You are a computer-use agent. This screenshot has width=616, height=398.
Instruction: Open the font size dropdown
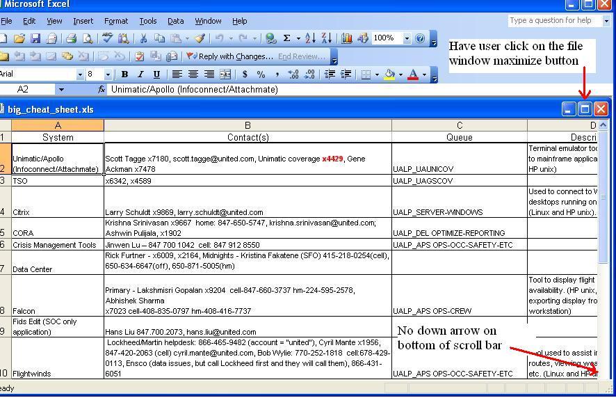pos(108,74)
